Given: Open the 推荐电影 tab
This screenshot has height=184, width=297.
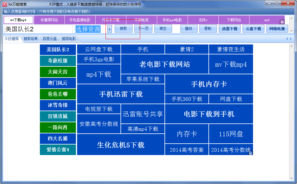Looking at the screenshot, I should coord(69,39).
